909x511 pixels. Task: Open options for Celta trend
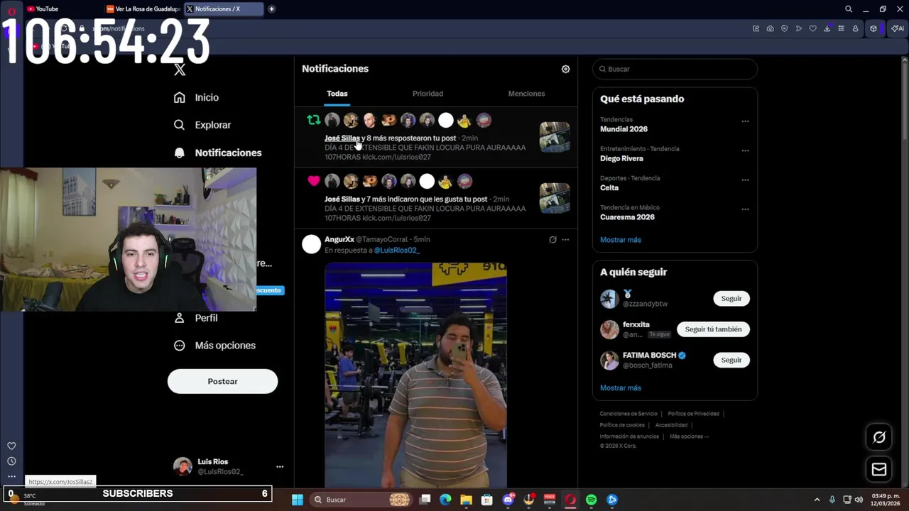click(x=745, y=180)
